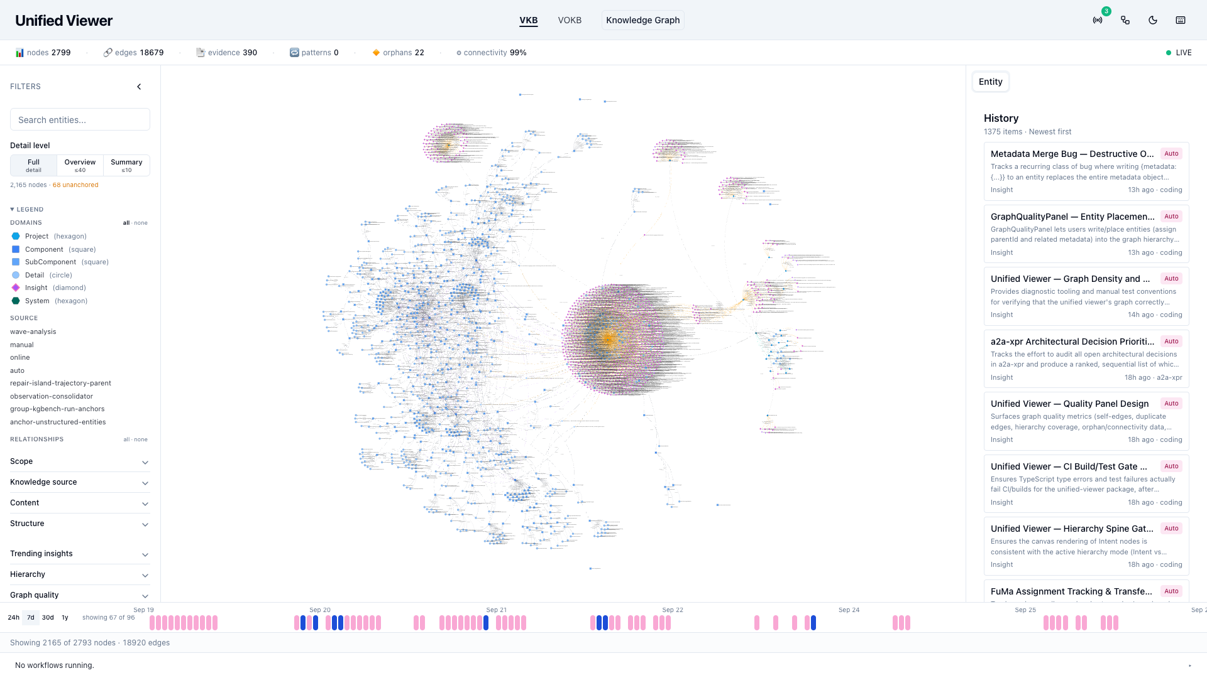Toggle the Project hexagon legend item

(49, 236)
